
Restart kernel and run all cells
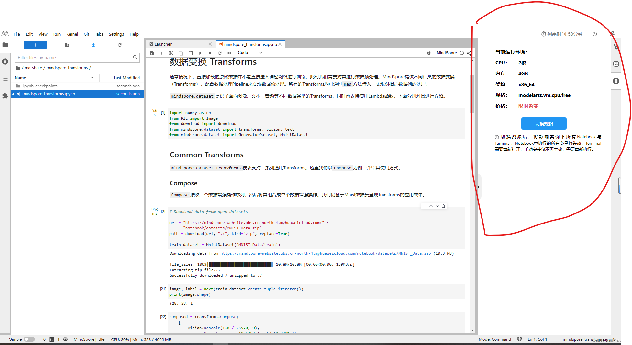(x=229, y=53)
